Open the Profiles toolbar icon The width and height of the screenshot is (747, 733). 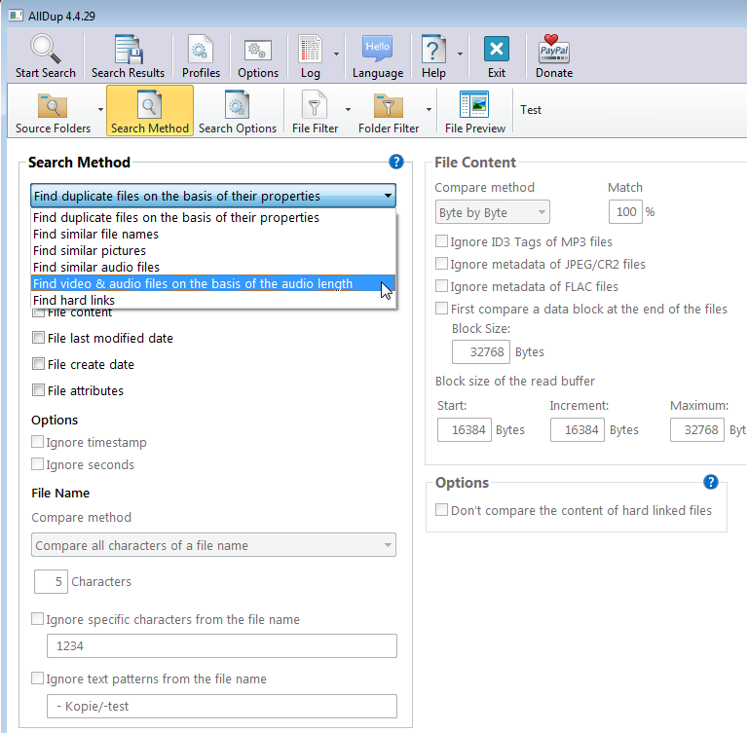point(201,50)
